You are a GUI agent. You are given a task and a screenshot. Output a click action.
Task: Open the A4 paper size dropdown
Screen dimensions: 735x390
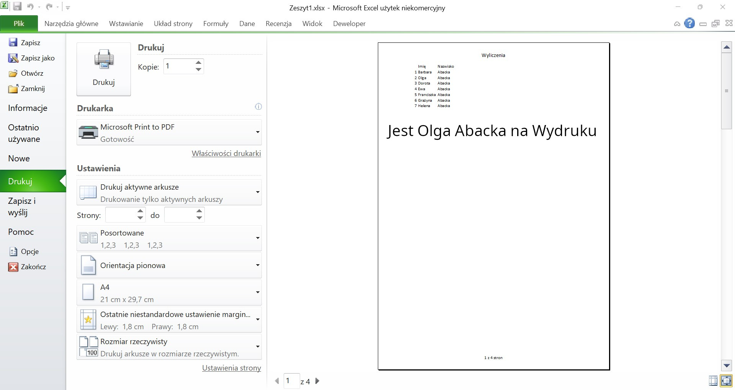coord(169,292)
